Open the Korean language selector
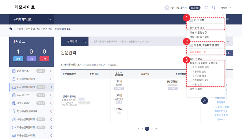 [x=226, y=8]
